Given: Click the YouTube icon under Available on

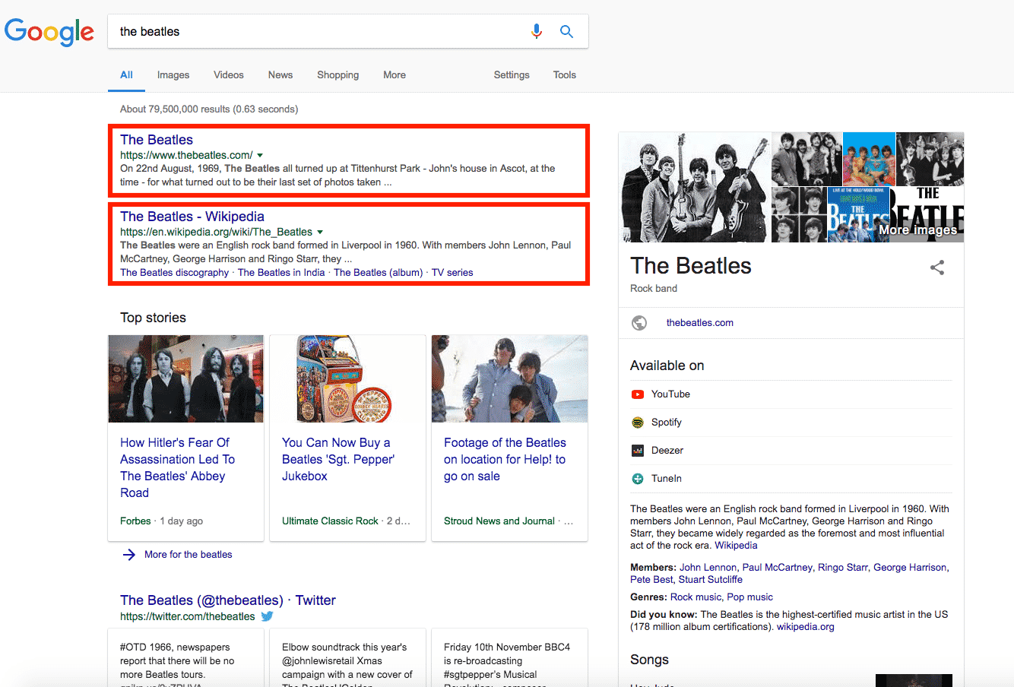Looking at the screenshot, I should pyautogui.click(x=638, y=394).
